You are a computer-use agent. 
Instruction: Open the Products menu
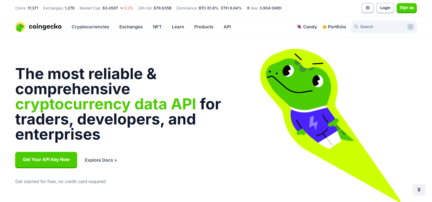204,27
